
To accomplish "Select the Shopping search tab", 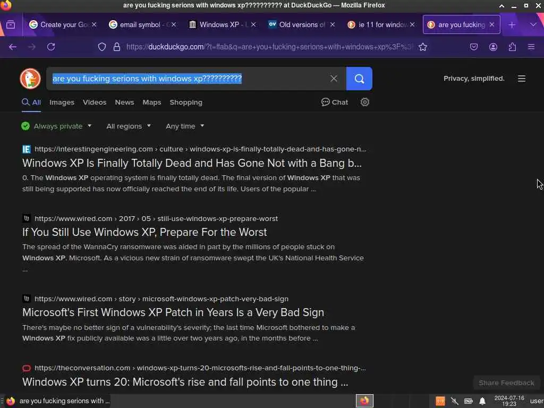I will (186, 103).
